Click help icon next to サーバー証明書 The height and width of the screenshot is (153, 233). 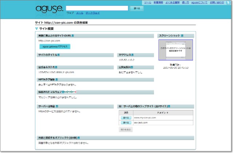tap(58, 106)
